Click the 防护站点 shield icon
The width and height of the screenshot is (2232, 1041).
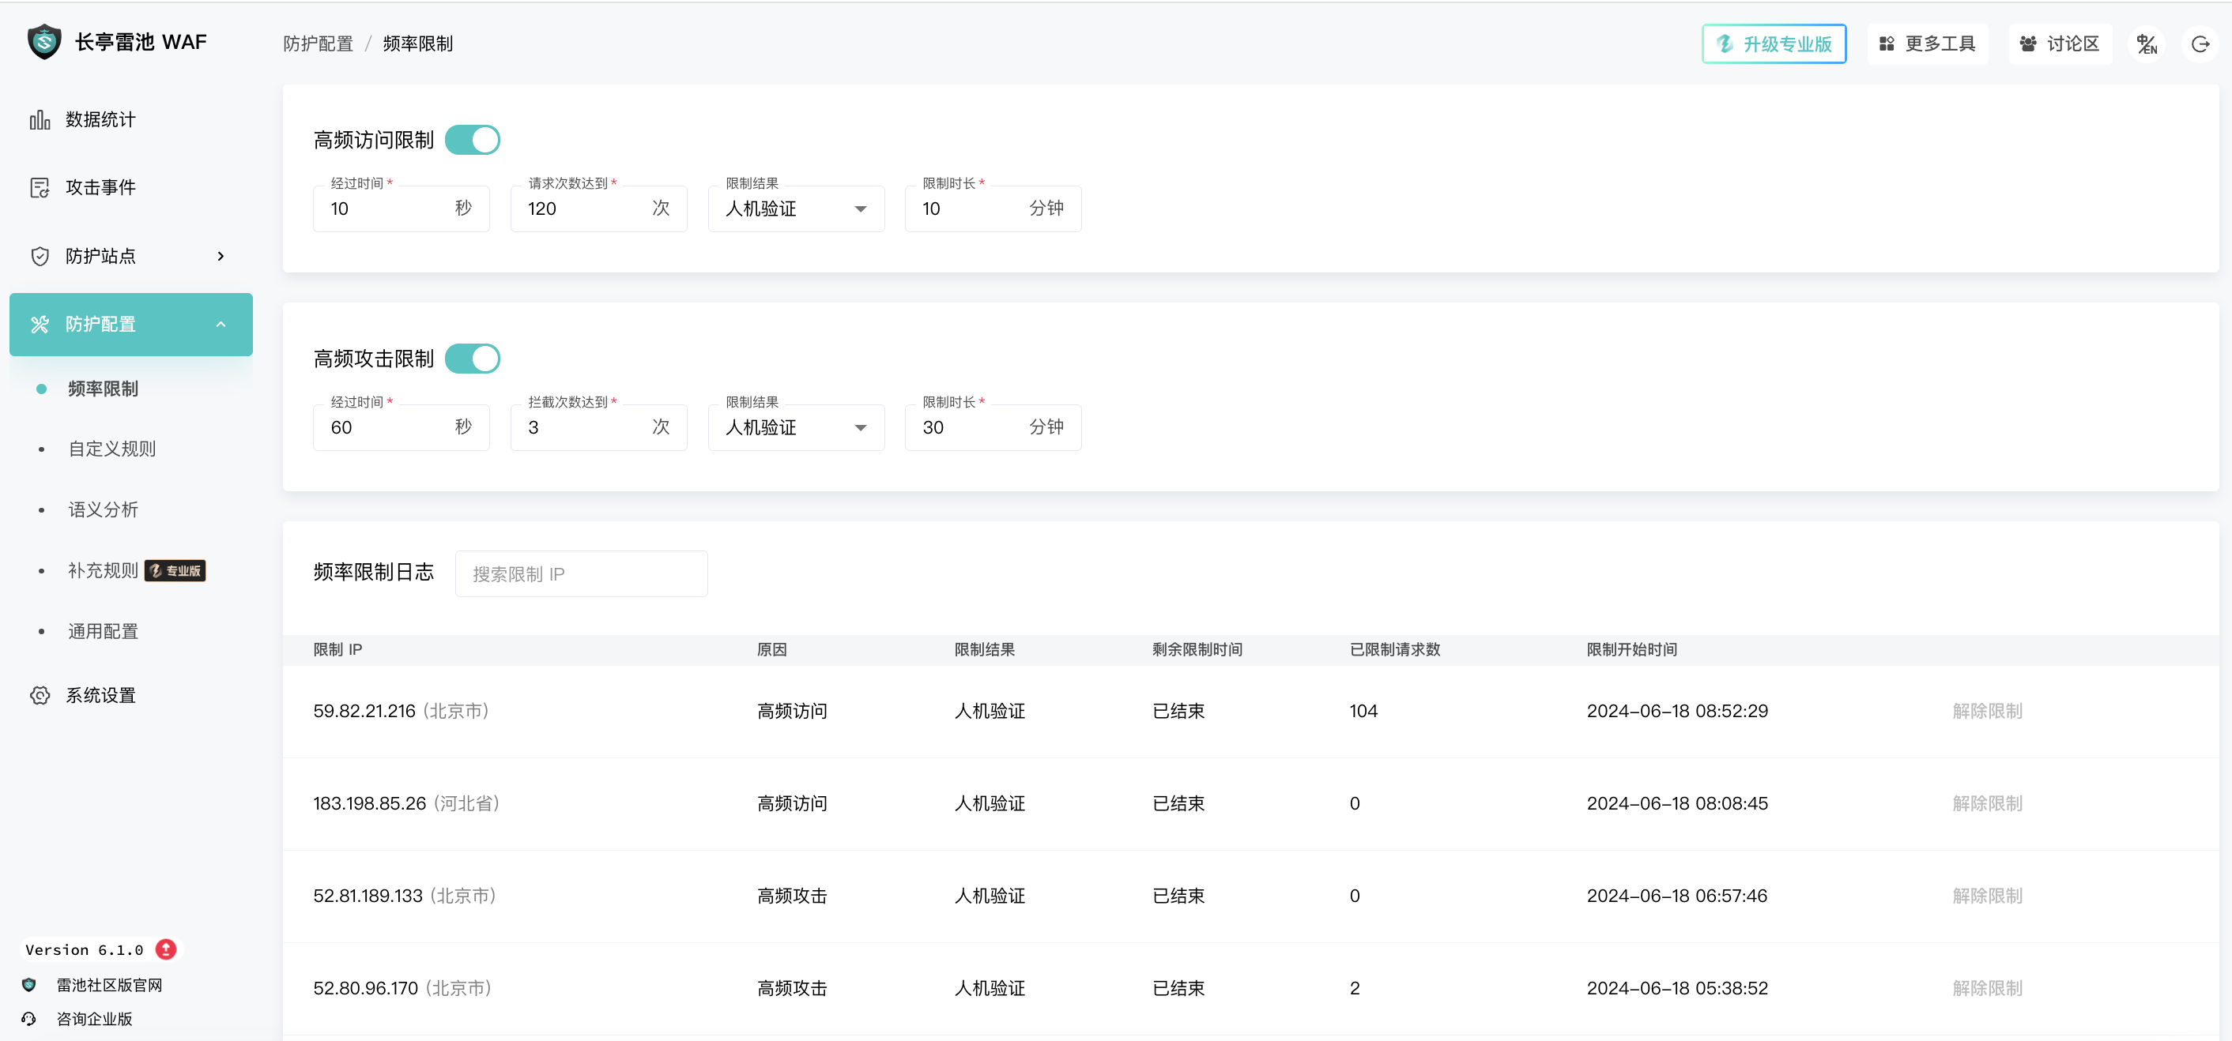tap(40, 255)
